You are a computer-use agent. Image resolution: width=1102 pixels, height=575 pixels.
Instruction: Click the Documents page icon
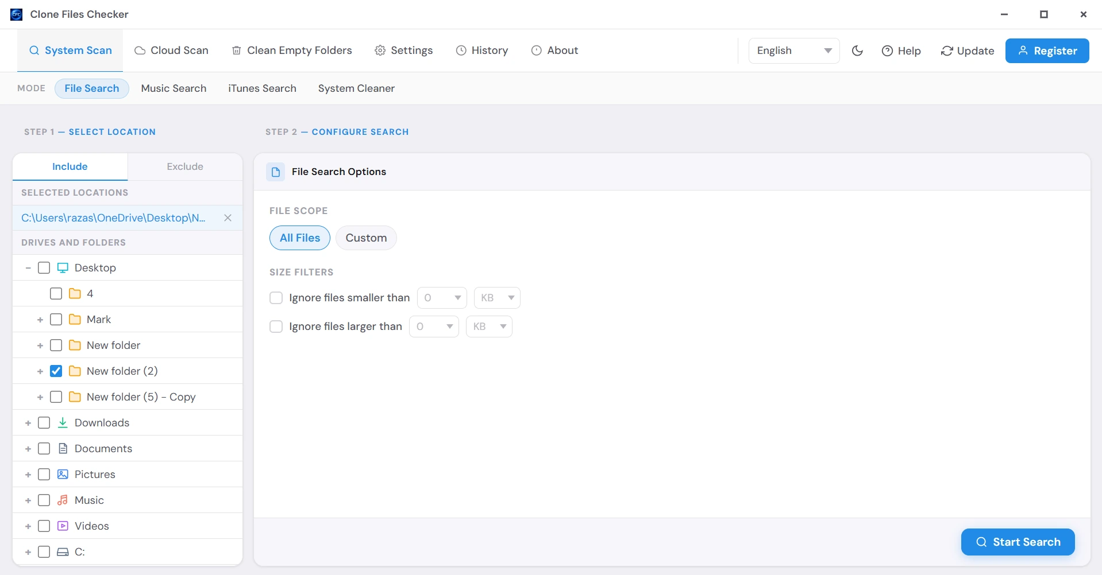coord(63,448)
